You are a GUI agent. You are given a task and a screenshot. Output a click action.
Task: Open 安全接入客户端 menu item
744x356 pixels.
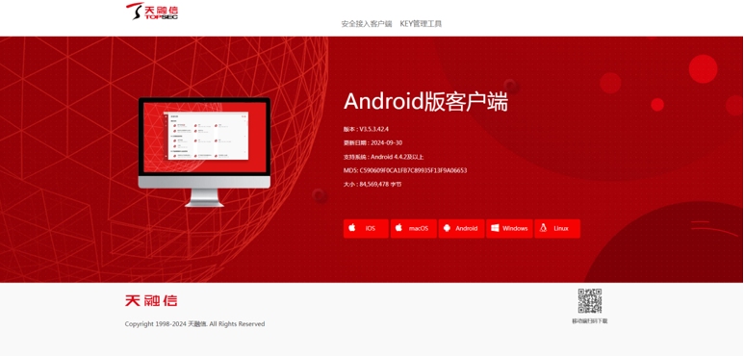click(x=367, y=24)
